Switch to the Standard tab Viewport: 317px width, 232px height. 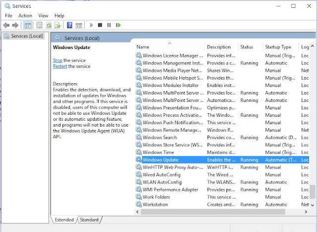pyautogui.click(x=89, y=220)
